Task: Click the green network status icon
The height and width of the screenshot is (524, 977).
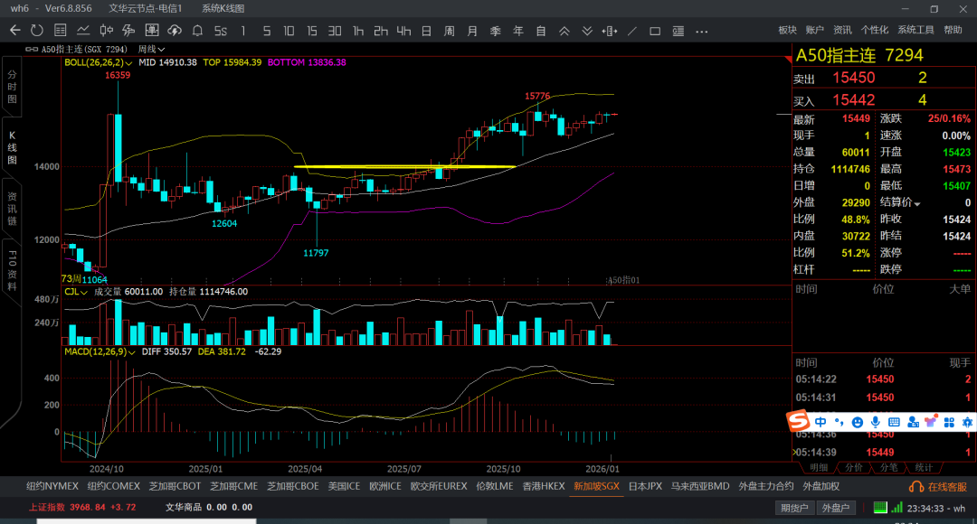Action: click(x=880, y=507)
